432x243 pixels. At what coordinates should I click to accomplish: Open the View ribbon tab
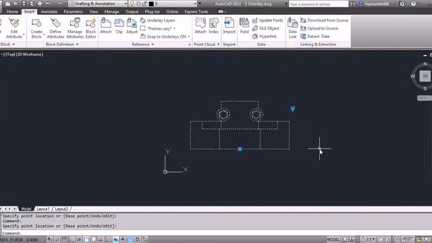point(94,11)
